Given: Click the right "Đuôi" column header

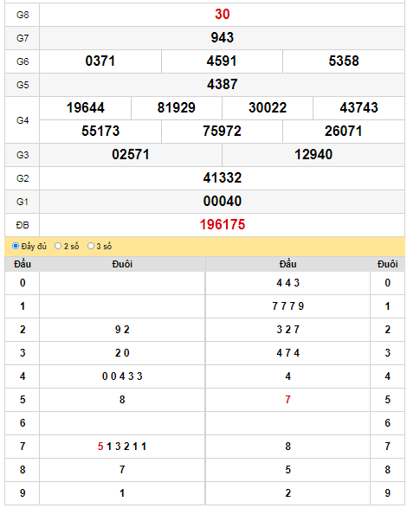Looking at the screenshot, I should click(388, 264).
